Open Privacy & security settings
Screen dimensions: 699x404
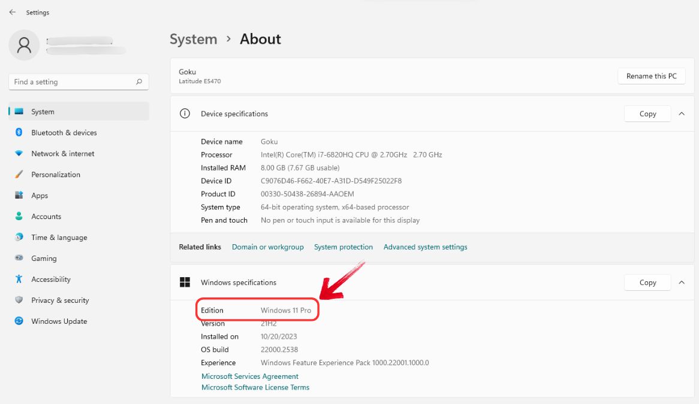click(x=60, y=300)
